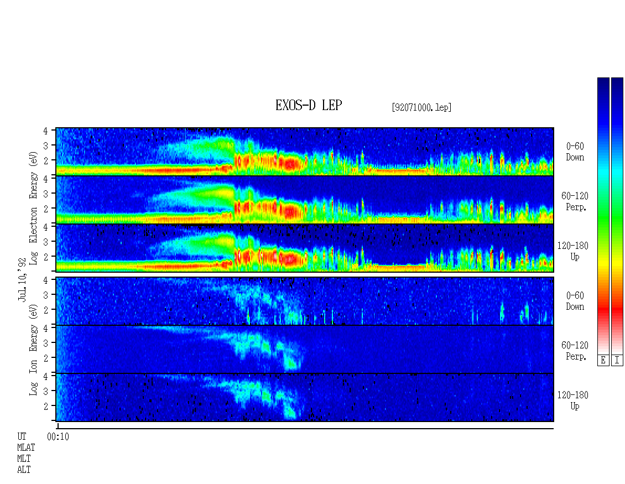Click the boxed I label under the color bar
The height and width of the screenshot is (484, 625).
coord(617,361)
